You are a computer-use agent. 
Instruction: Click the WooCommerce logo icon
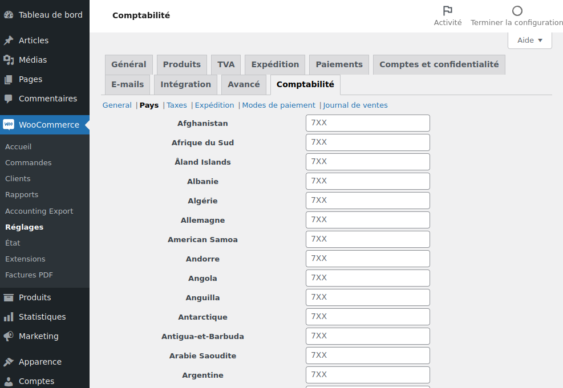pos(9,125)
